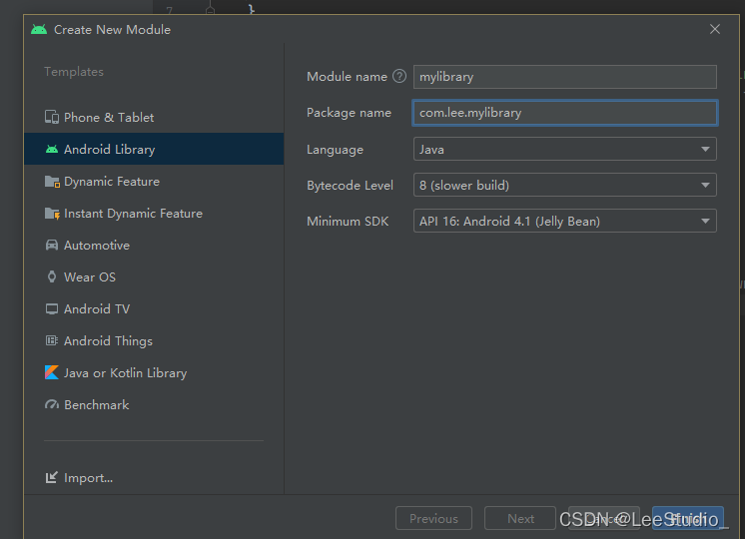
Task: Open the Language dropdown arrow
Action: point(706,149)
